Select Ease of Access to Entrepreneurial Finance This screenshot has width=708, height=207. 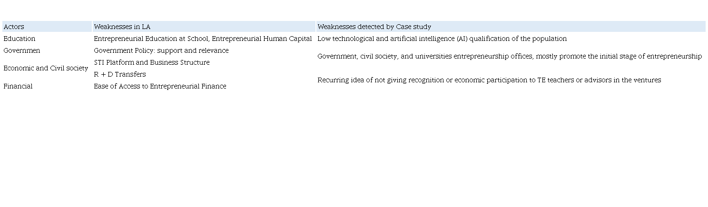pos(160,86)
